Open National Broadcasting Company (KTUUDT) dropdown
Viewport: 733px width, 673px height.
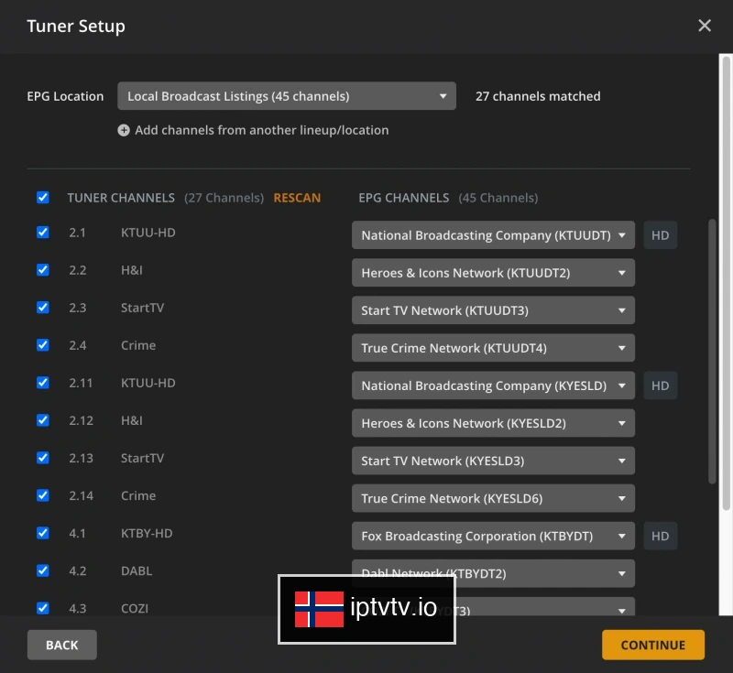[493, 235]
